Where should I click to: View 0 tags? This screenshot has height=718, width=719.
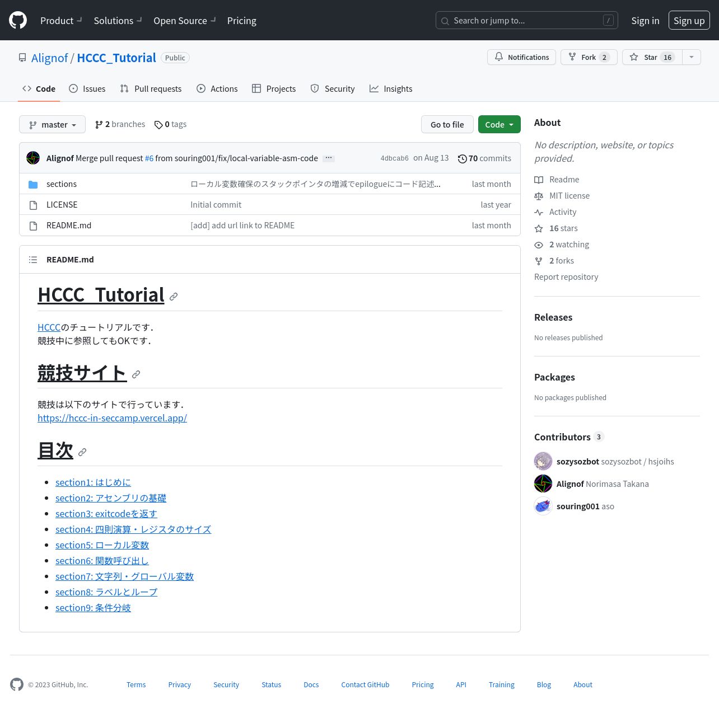170,124
